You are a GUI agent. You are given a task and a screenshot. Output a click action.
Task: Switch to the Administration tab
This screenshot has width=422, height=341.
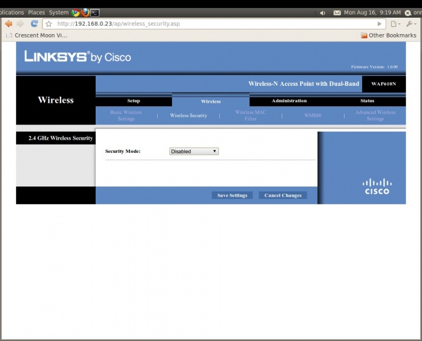(289, 101)
